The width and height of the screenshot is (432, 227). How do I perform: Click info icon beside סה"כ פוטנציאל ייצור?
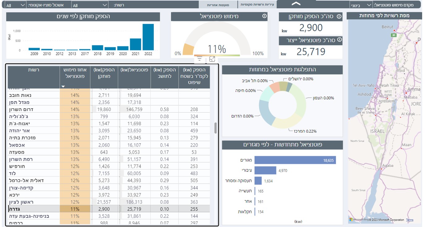(339, 40)
